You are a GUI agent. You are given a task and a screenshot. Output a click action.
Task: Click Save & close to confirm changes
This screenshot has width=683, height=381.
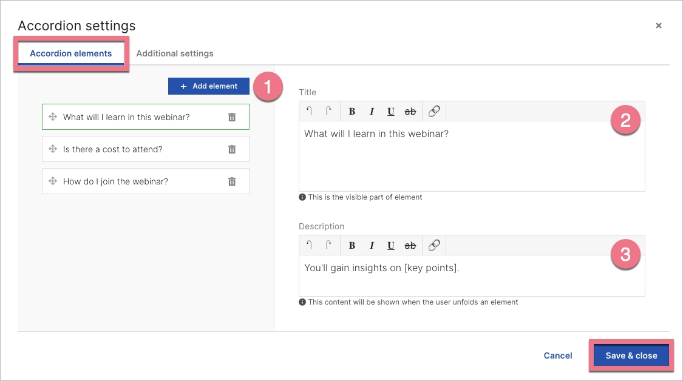[631, 356]
